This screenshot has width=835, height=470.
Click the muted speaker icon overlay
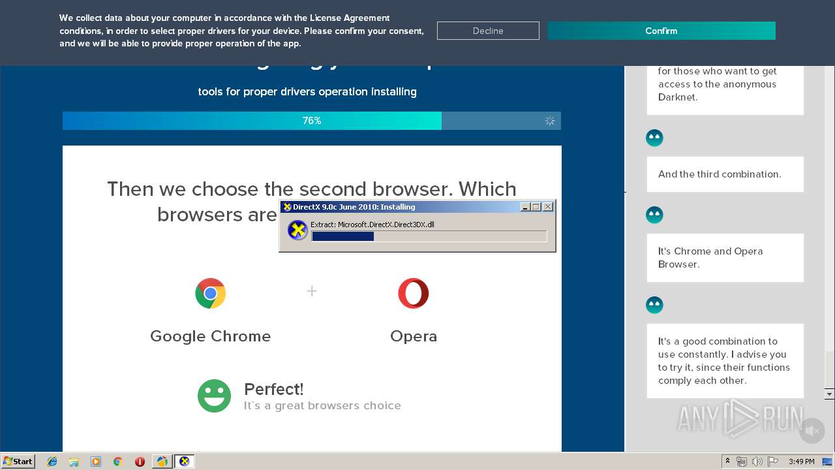point(812,431)
